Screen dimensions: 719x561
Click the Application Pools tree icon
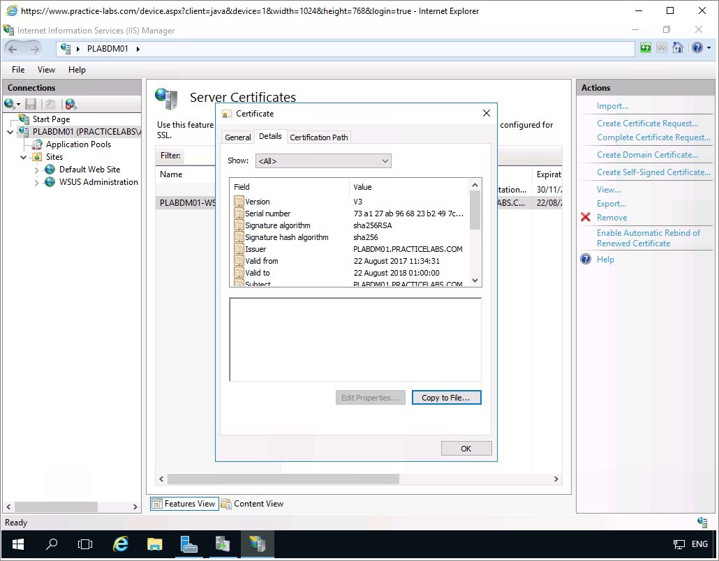tap(38, 144)
